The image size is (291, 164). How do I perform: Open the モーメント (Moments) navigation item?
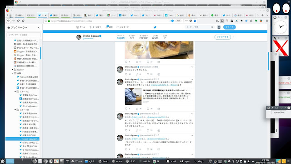click(x=95, y=27)
